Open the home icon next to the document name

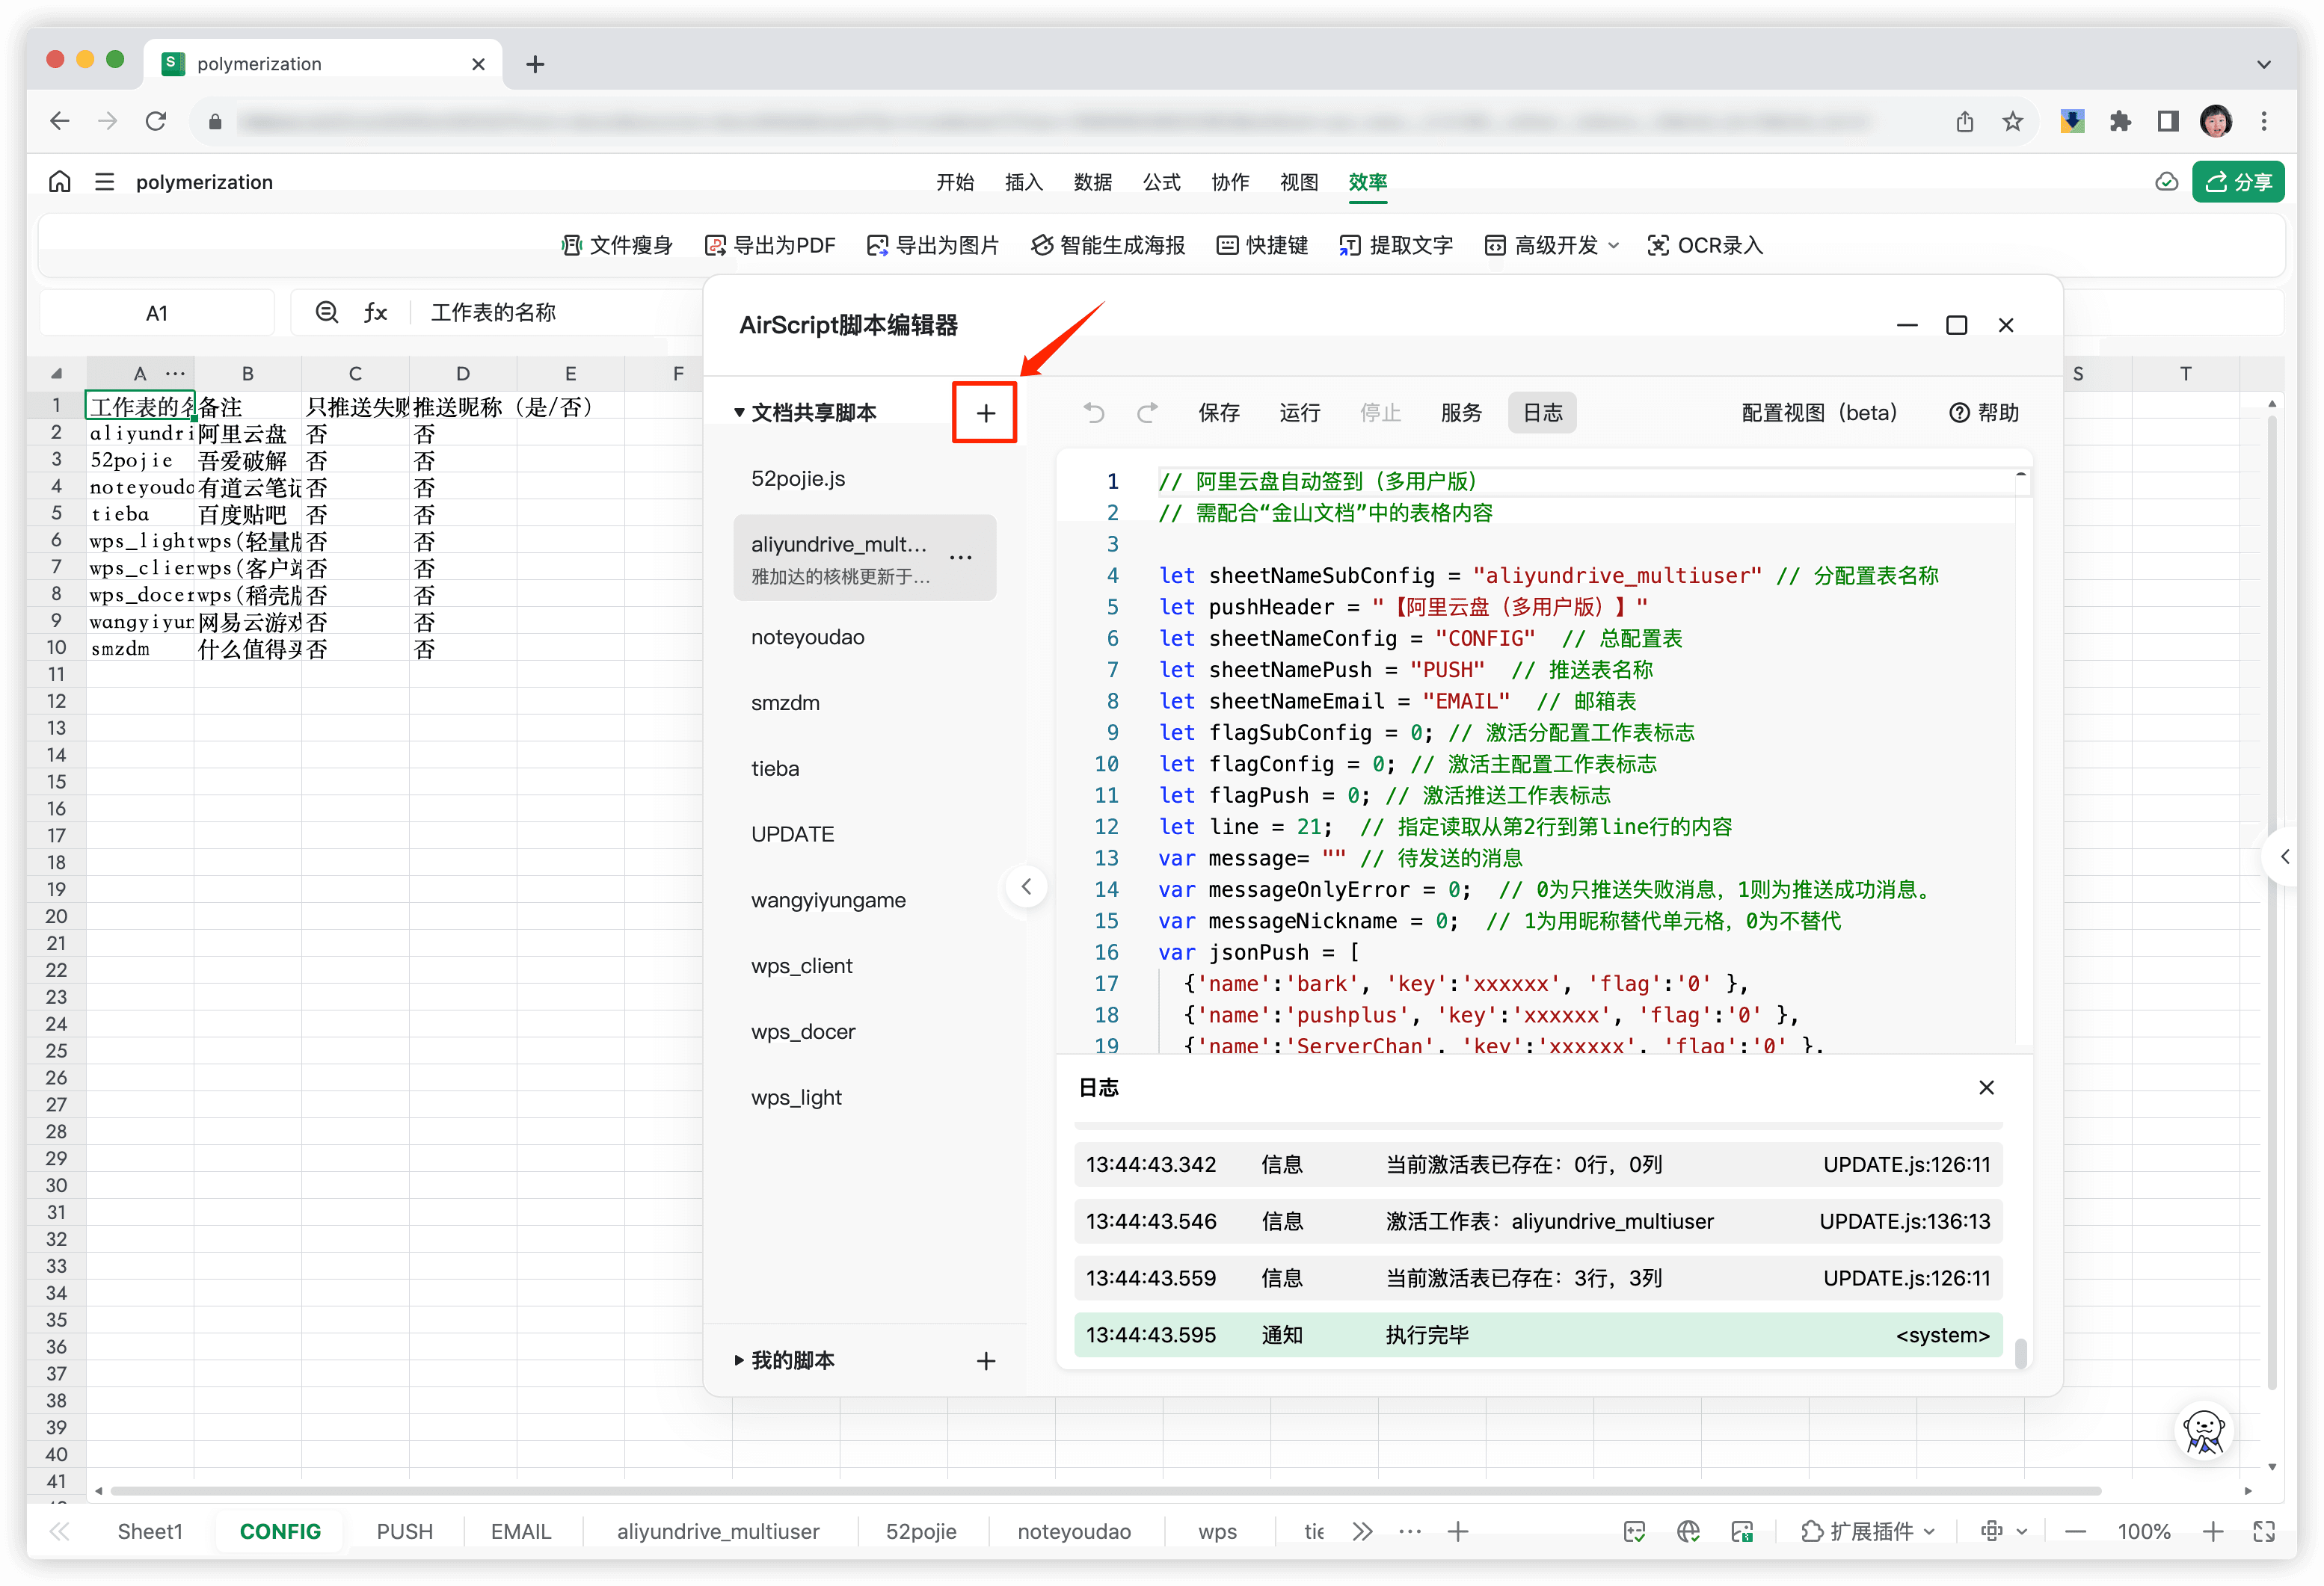click(59, 181)
